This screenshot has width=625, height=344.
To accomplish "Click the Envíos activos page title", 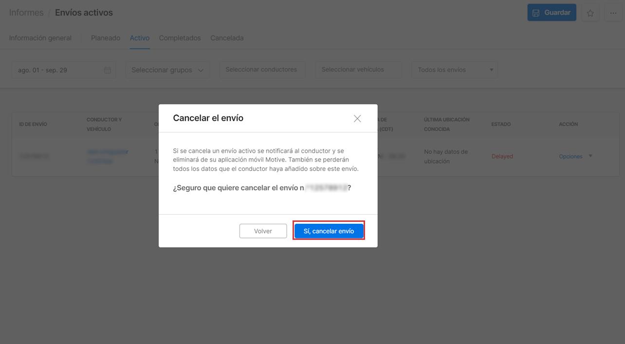I will [x=84, y=13].
